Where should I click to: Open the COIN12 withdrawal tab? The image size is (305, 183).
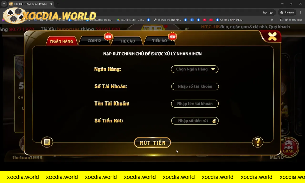[x=94, y=41]
